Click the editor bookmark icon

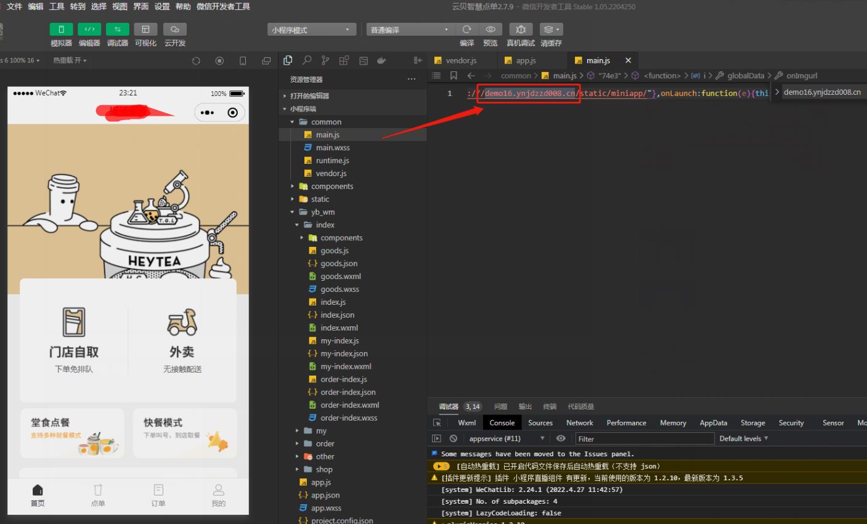pos(454,76)
